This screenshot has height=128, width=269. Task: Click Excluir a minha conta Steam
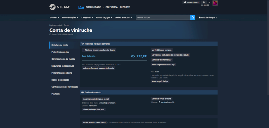click(x=94, y=123)
